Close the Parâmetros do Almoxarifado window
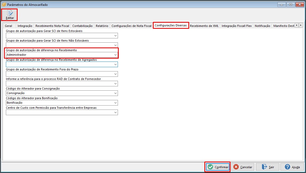Image resolution: width=306 pixels, height=173 pixels. click(x=300, y=5)
